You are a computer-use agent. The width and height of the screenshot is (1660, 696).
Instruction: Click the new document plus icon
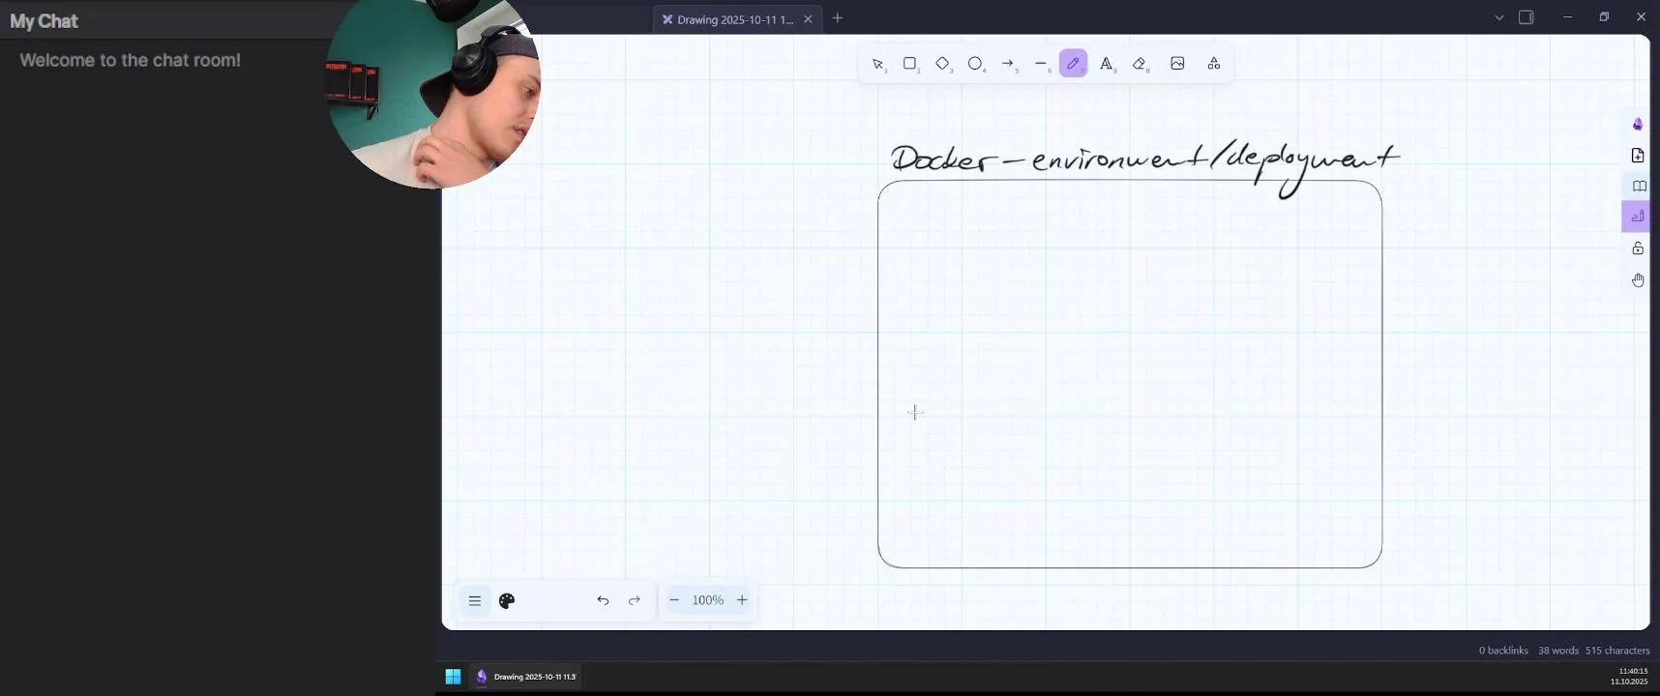coord(1638,155)
